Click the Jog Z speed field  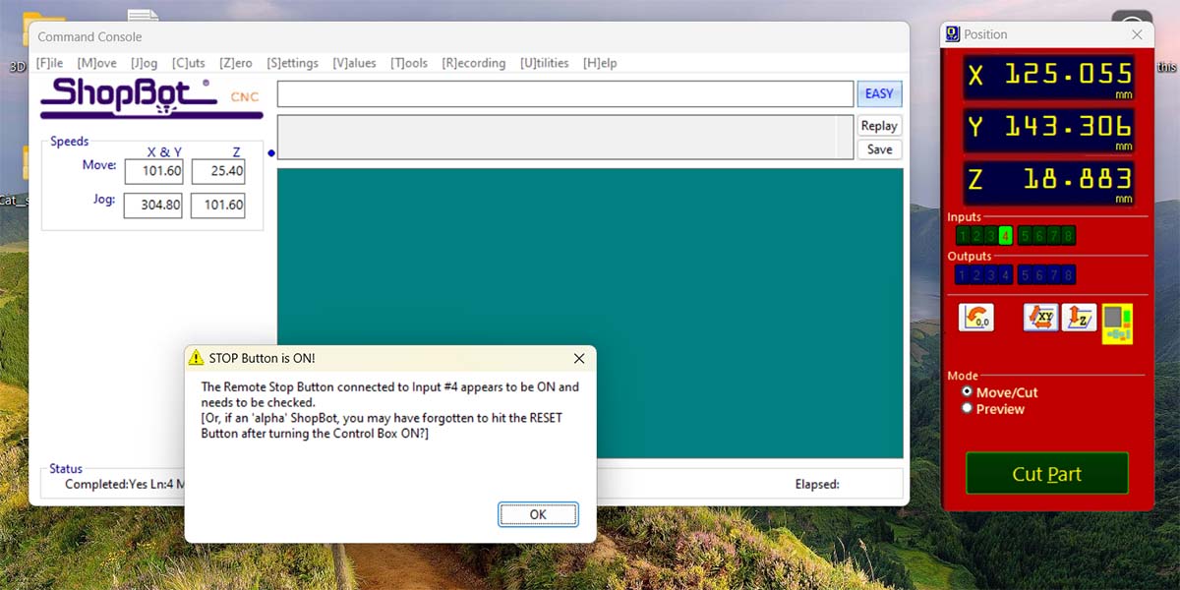(218, 206)
